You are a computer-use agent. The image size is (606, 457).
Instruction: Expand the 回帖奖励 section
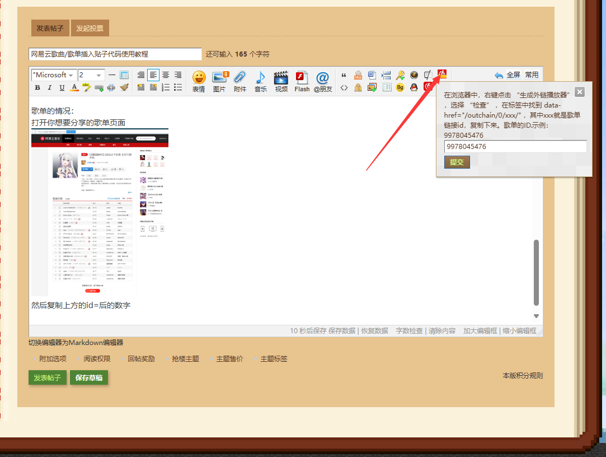tap(141, 359)
